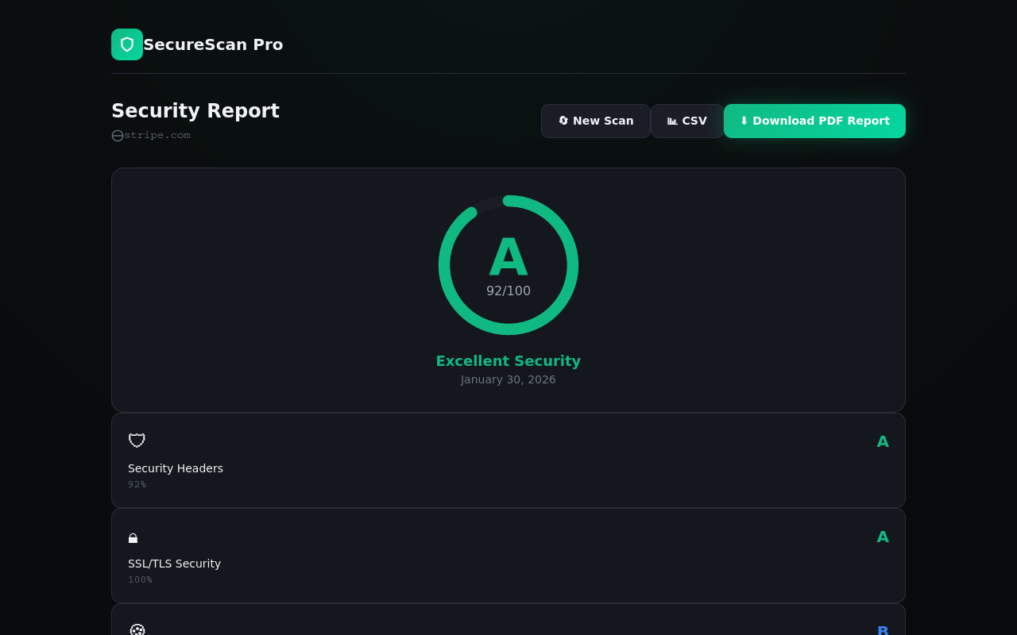Screen dimensions: 1017x635
Task: Select the SecureScan Pro header title
Action: pos(213,44)
